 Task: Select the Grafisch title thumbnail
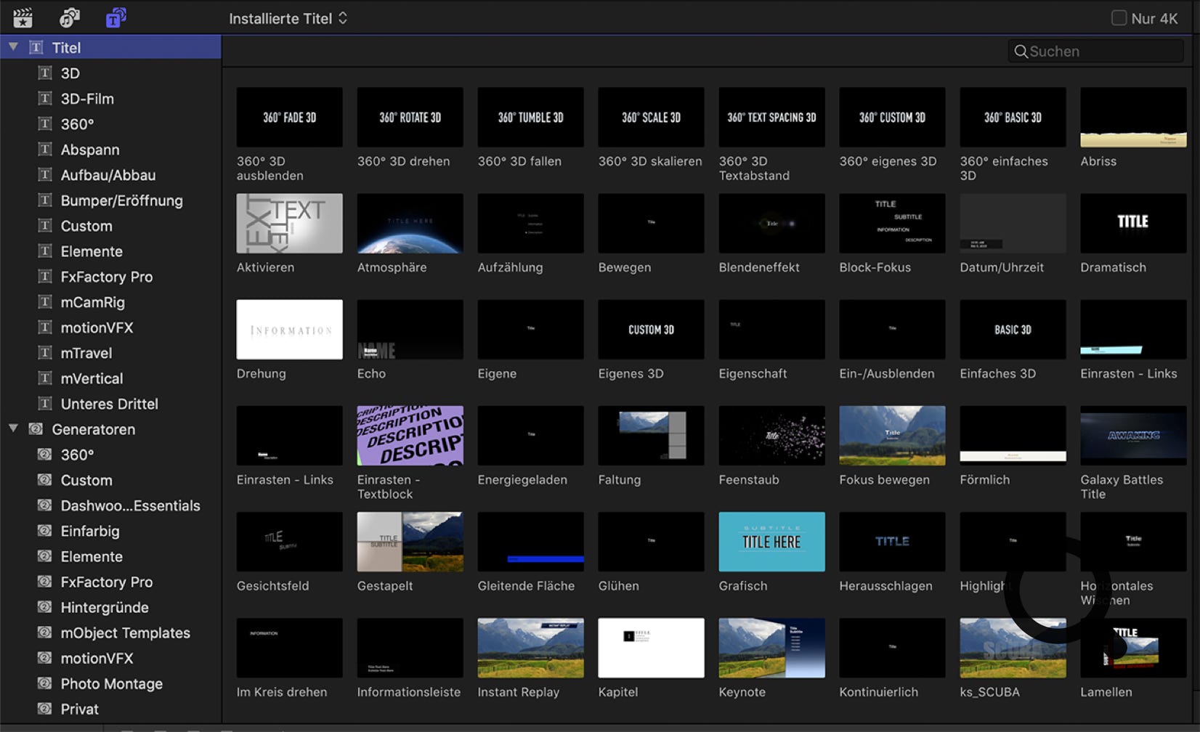click(771, 542)
